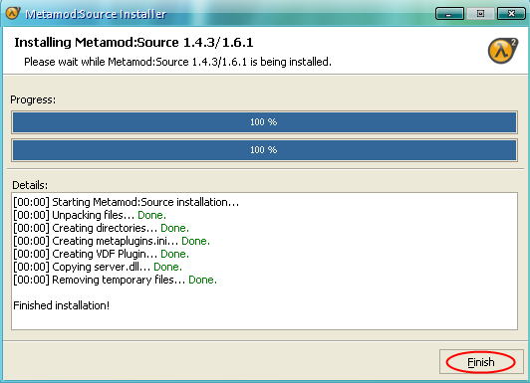Minimize the MetamodSource Installer window
The width and height of the screenshot is (530, 383).
coord(449,14)
